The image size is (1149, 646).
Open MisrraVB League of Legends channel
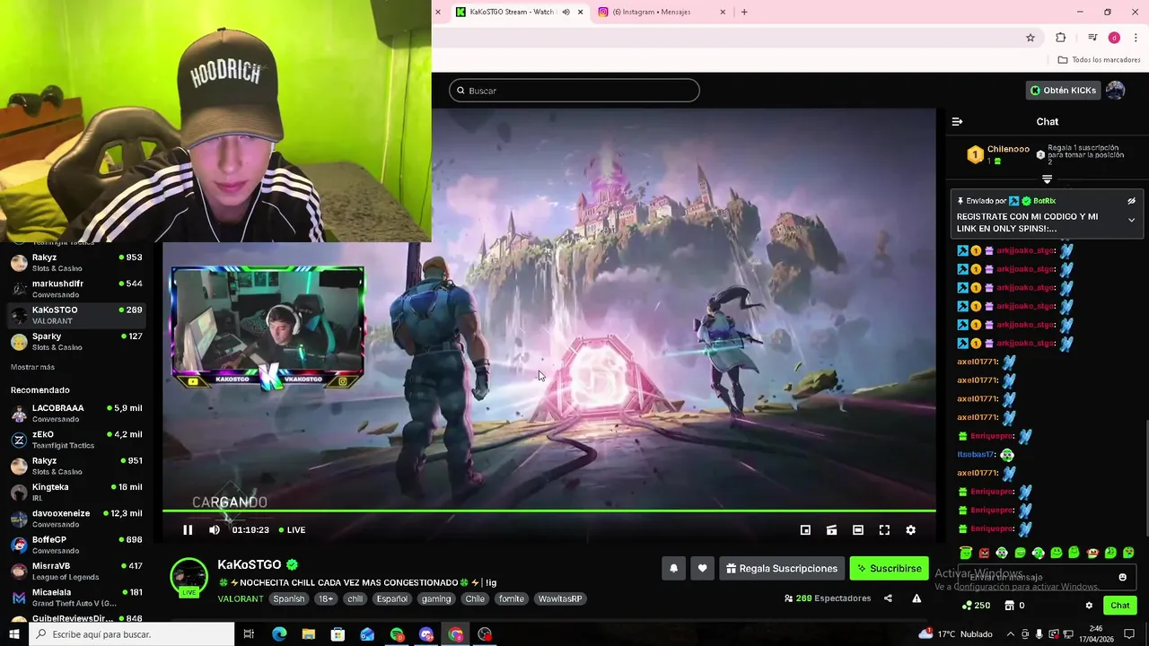click(x=76, y=571)
